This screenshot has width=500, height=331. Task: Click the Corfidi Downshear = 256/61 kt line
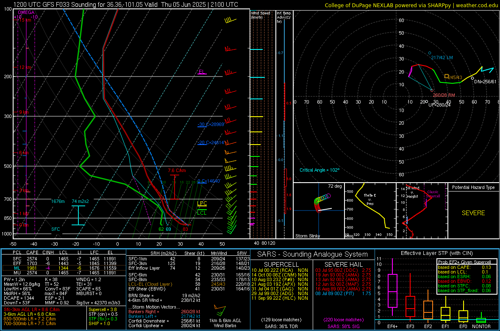click(164, 321)
